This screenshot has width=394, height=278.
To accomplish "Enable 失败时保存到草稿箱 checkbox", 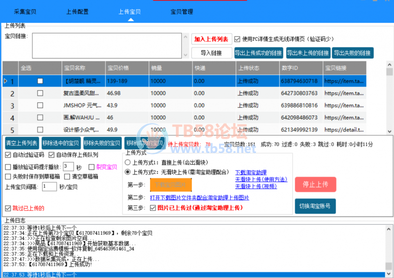I will tap(8, 177).
